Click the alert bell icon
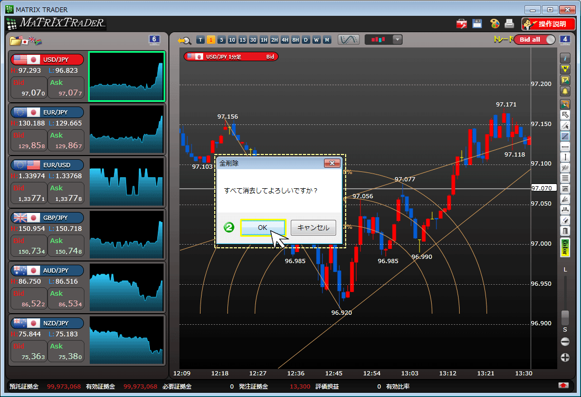 point(565,91)
